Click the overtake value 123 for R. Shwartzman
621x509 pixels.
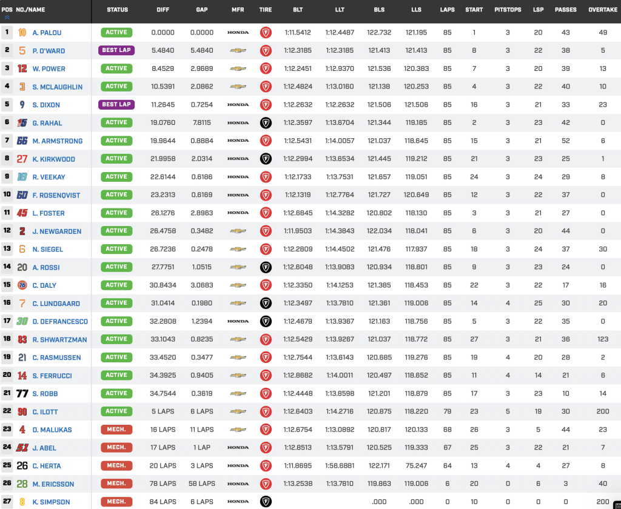tap(603, 339)
